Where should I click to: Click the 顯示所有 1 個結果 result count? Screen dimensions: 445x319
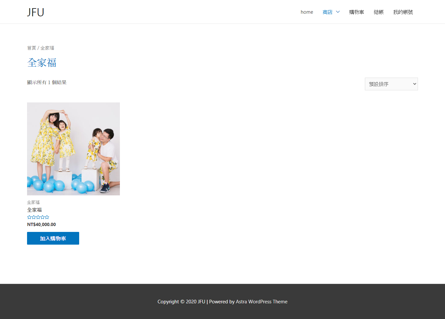[47, 83]
